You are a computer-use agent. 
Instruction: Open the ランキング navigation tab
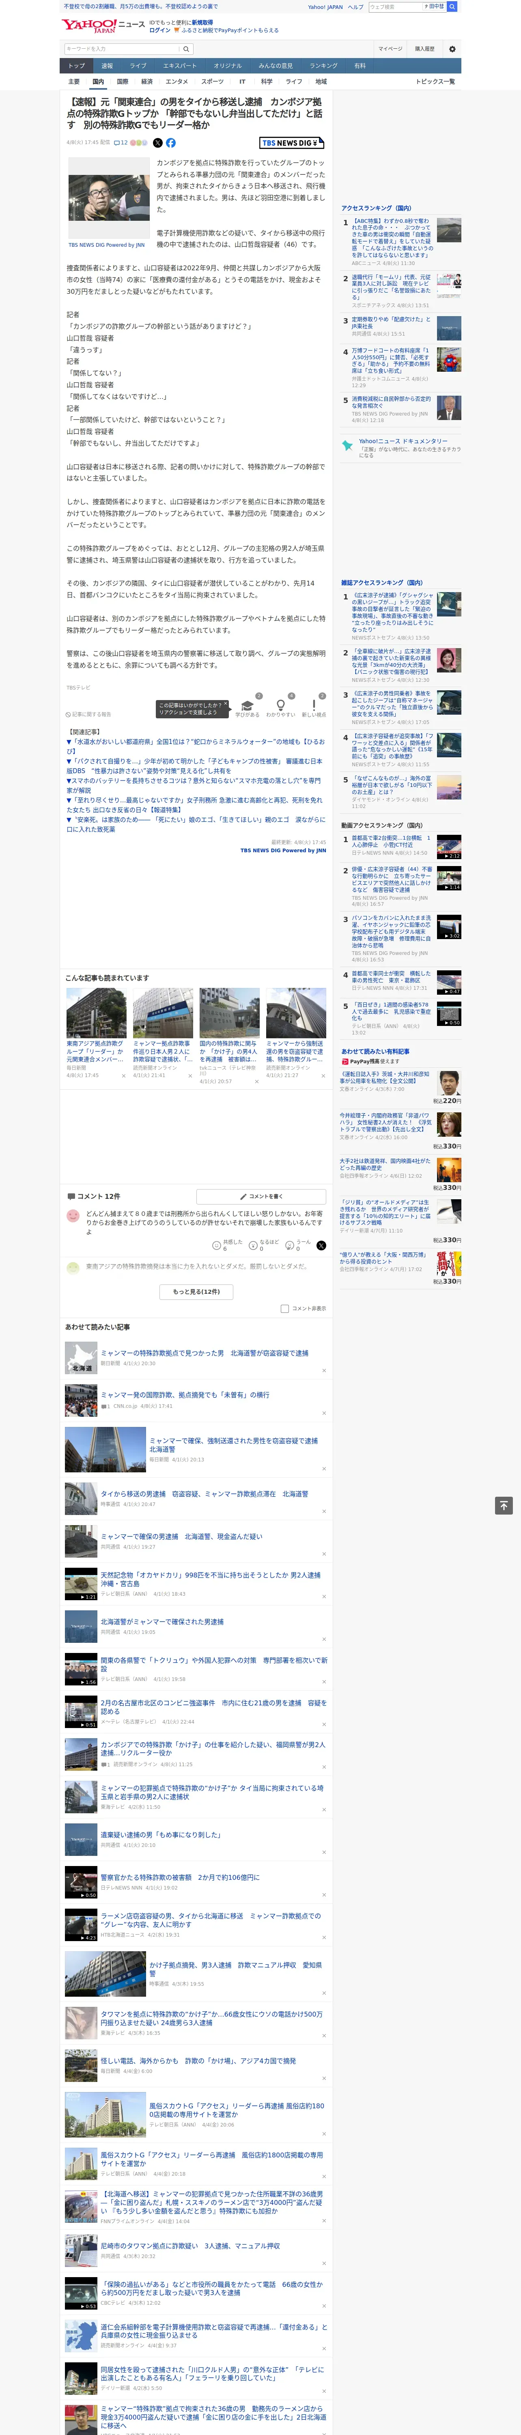click(x=323, y=66)
